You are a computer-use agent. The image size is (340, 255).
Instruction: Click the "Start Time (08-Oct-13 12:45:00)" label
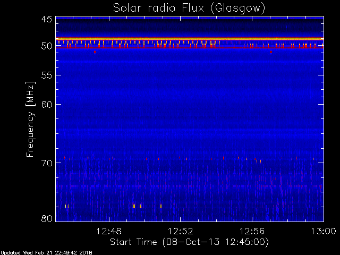click(189, 242)
